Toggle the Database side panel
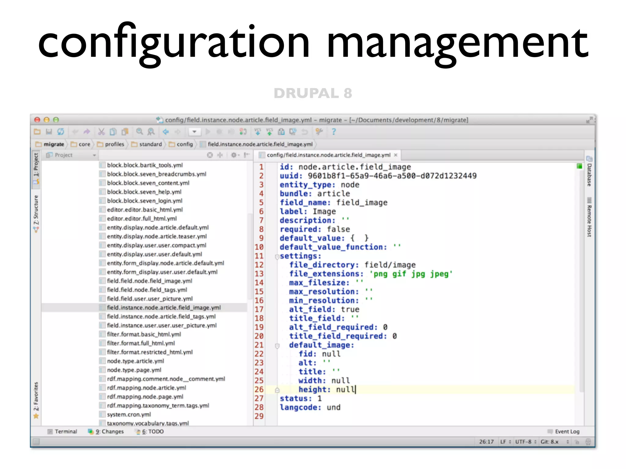This screenshot has width=626, height=469. point(589,171)
